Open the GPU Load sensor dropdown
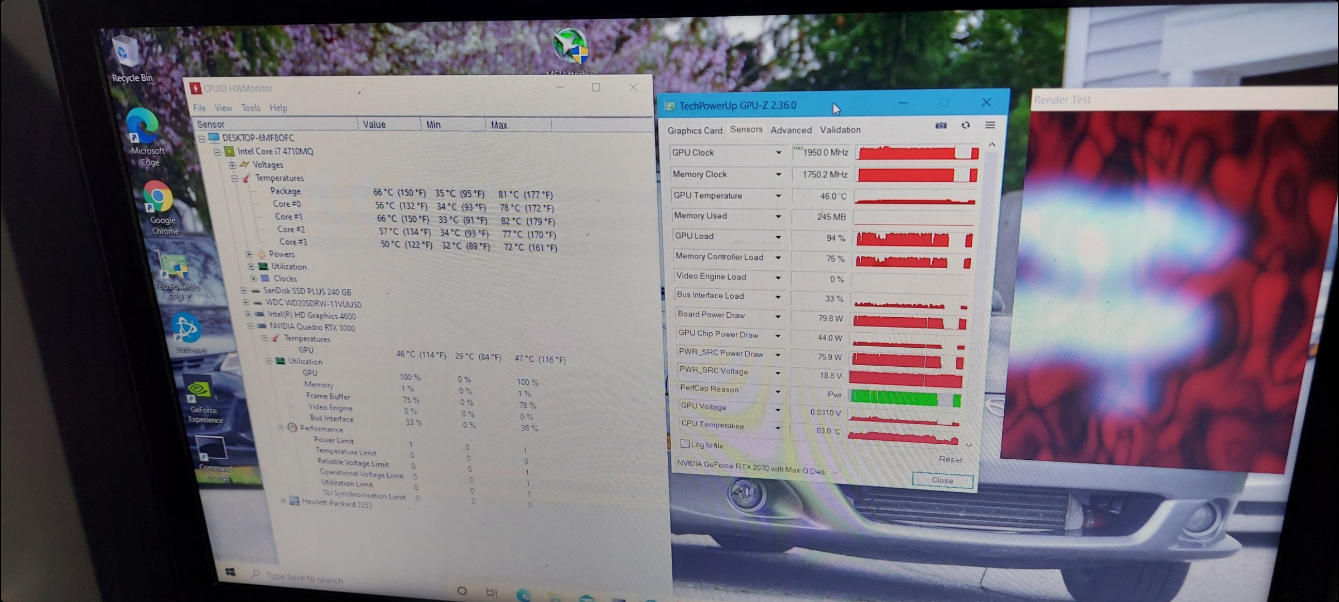The height and width of the screenshot is (602, 1339). click(x=778, y=237)
